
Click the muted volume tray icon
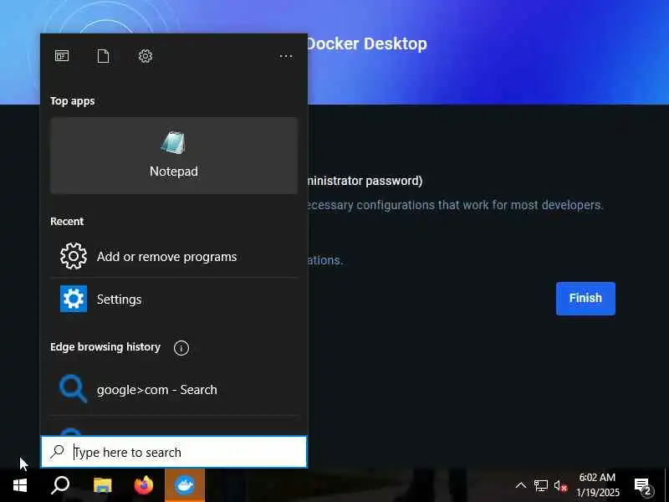click(x=560, y=486)
